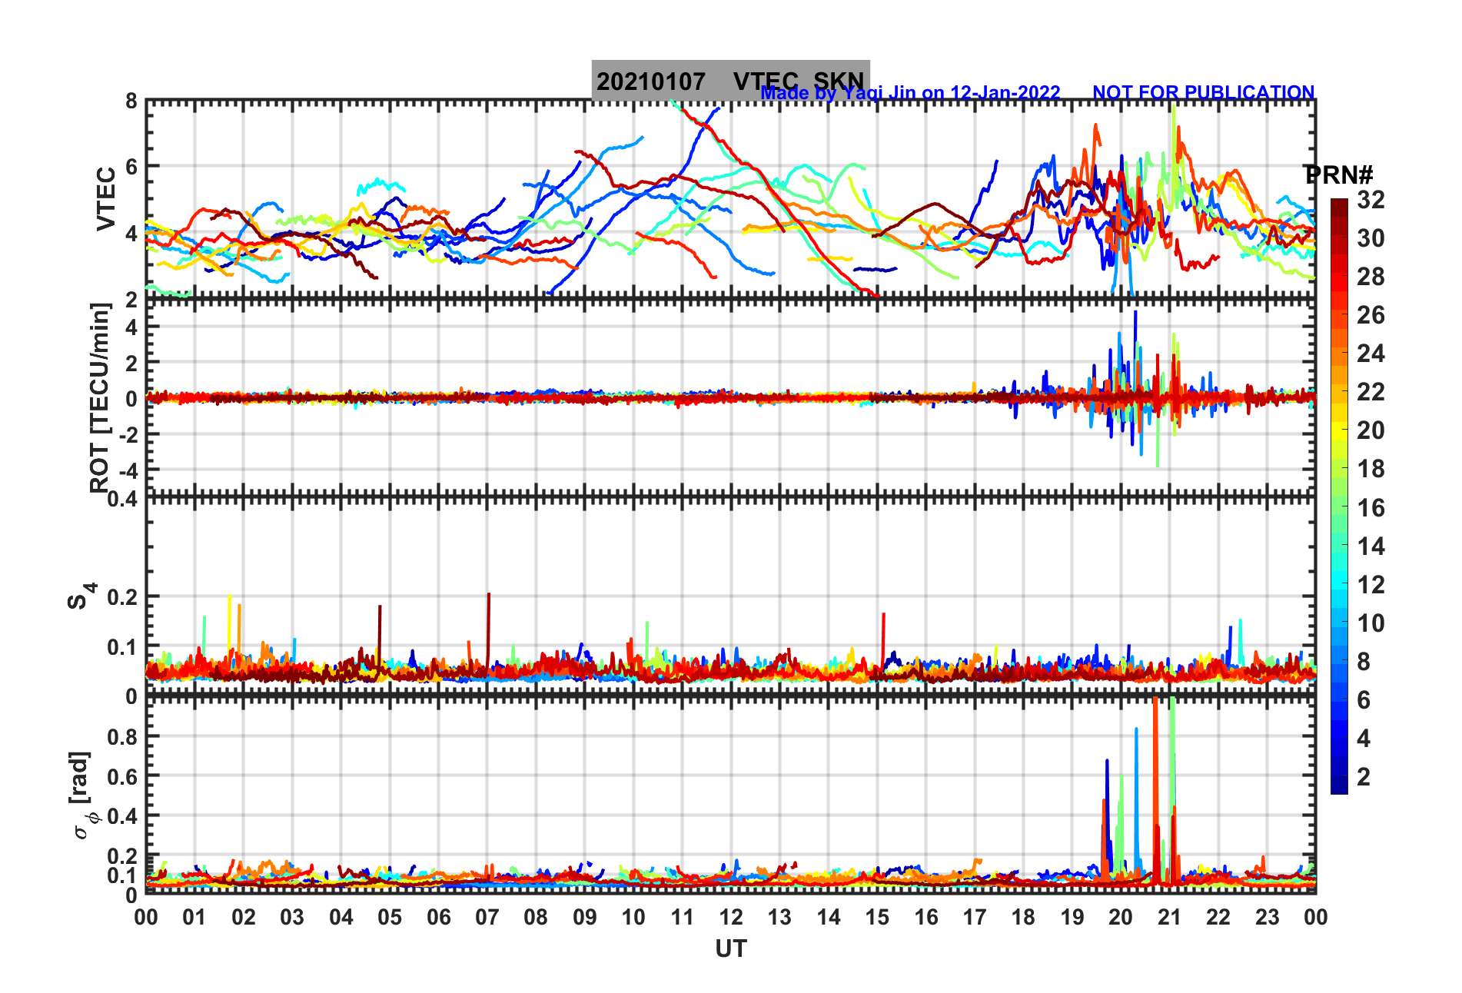1462x993 pixels.
Task: Click x-axis tick label 23
Action: click(1267, 917)
